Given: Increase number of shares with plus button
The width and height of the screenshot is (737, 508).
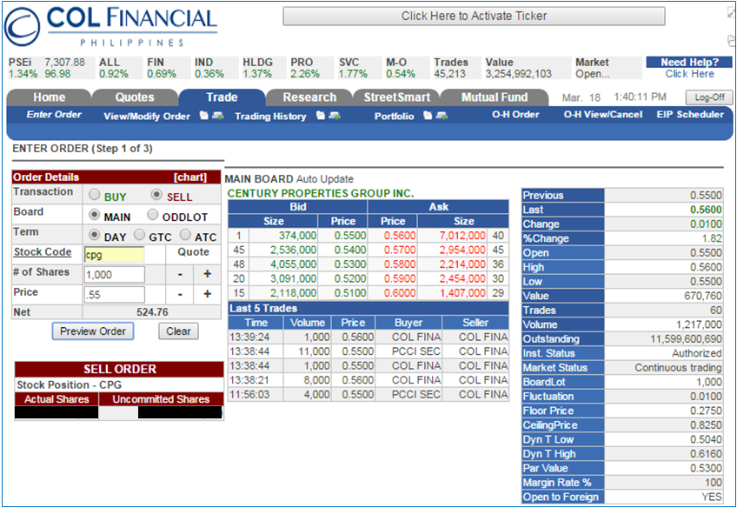Looking at the screenshot, I should click(207, 274).
